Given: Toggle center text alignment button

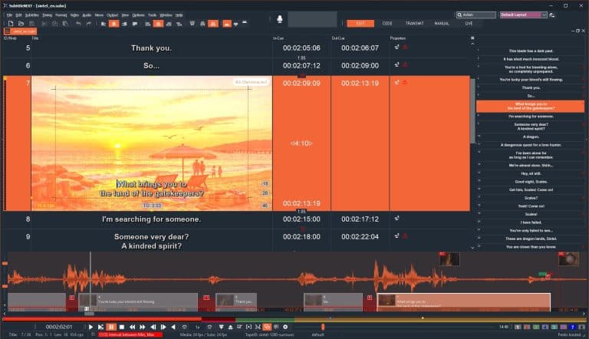Looking at the screenshot, I should tap(114, 24).
